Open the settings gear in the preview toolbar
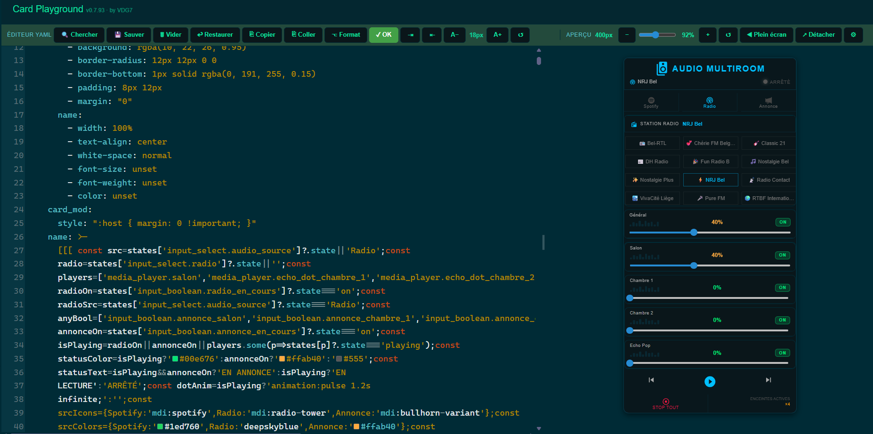The height and width of the screenshot is (434, 873). tap(853, 35)
